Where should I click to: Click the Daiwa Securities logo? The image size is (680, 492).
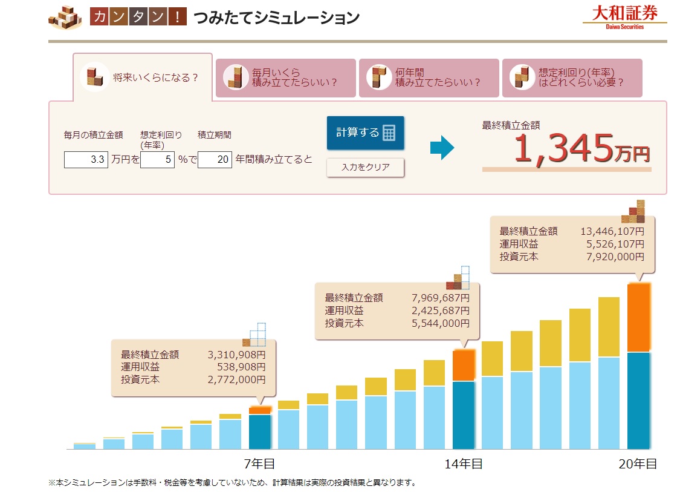coord(625,16)
